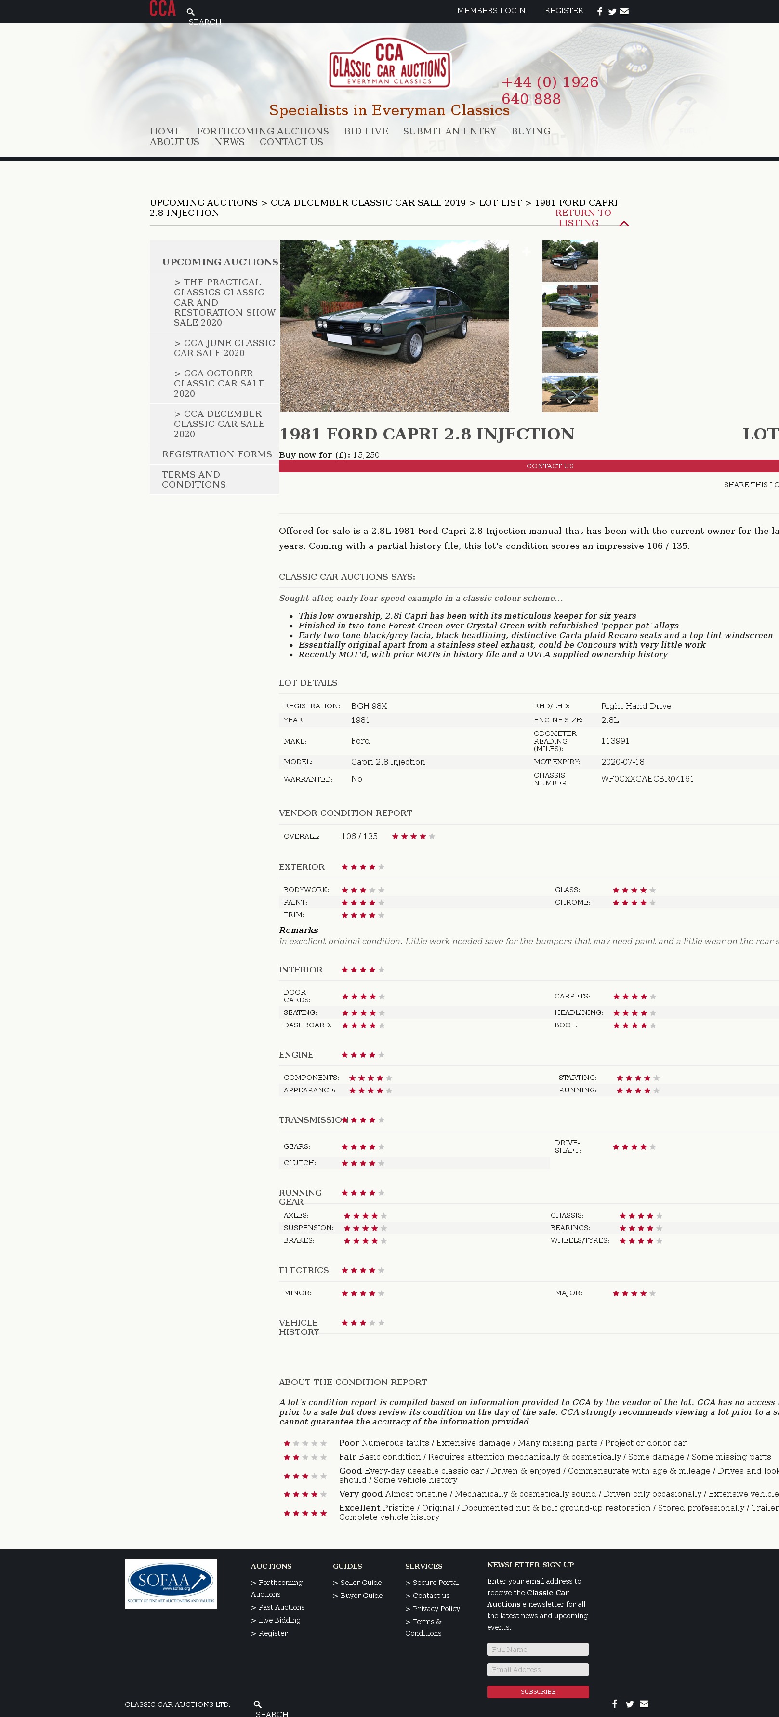779x1717 pixels.
Task: Click the MOT expiry 2020-07-18 value
Action: click(622, 762)
